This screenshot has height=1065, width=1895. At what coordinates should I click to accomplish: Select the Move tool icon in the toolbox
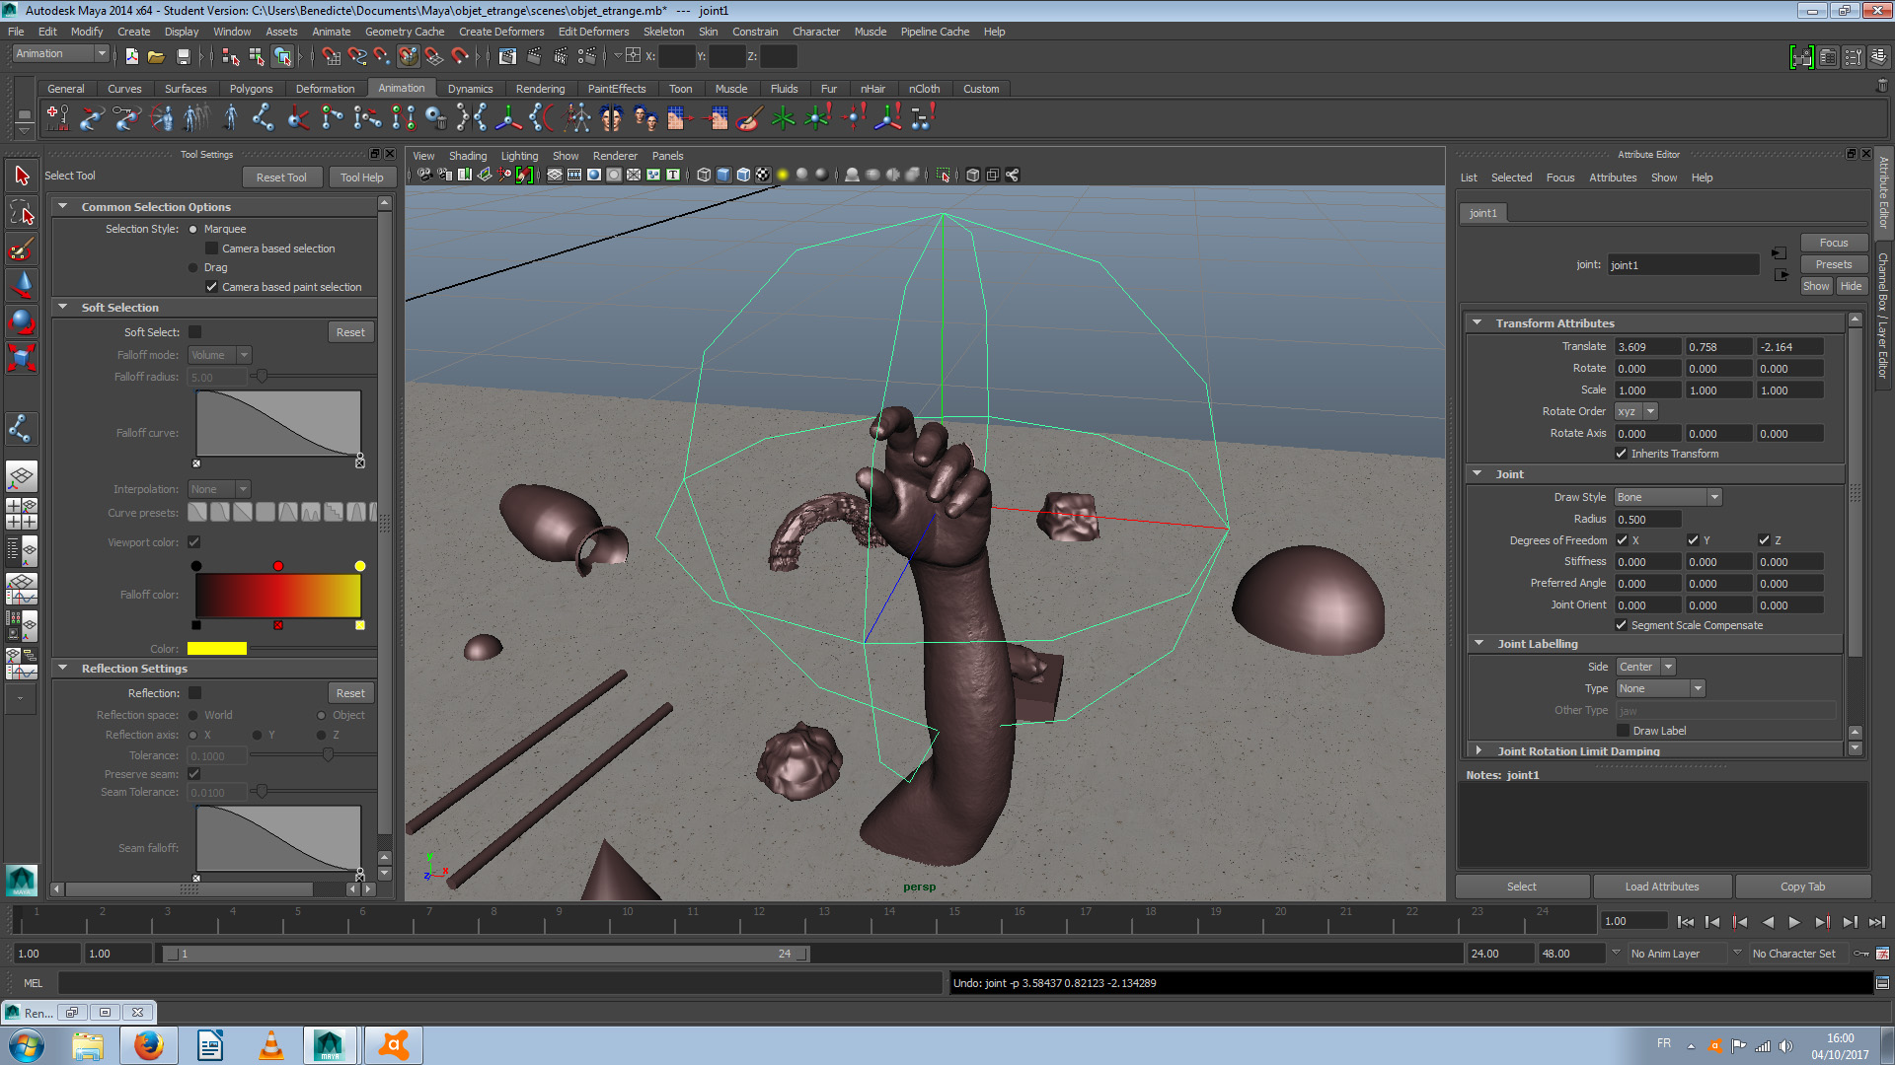click(x=22, y=286)
